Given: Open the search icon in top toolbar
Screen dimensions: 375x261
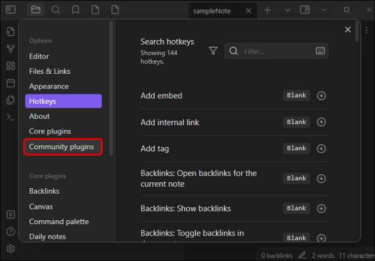Looking at the screenshot, I should (x=55, y=10).
